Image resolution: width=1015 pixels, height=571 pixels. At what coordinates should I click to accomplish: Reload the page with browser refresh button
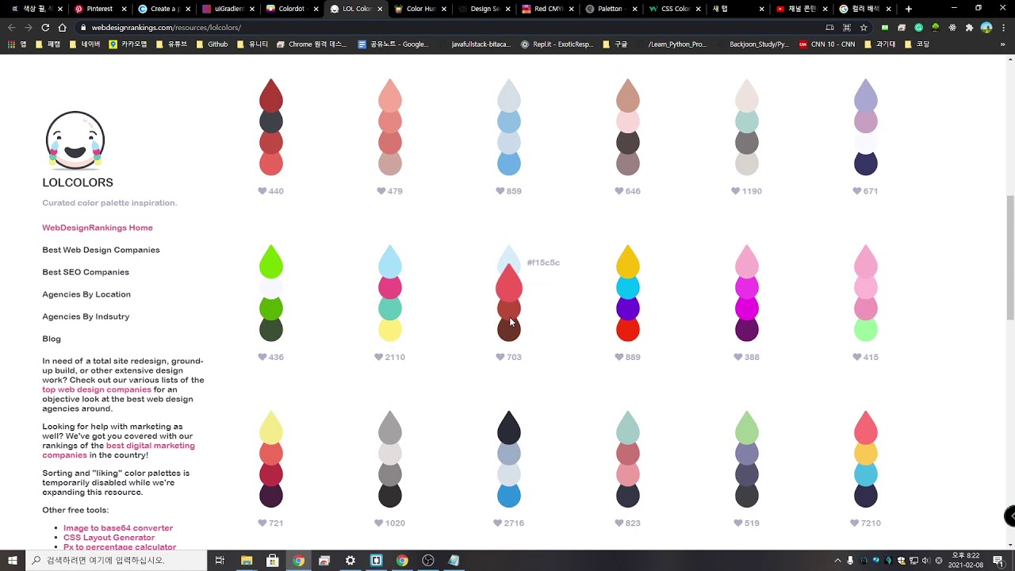click(45, 27)
